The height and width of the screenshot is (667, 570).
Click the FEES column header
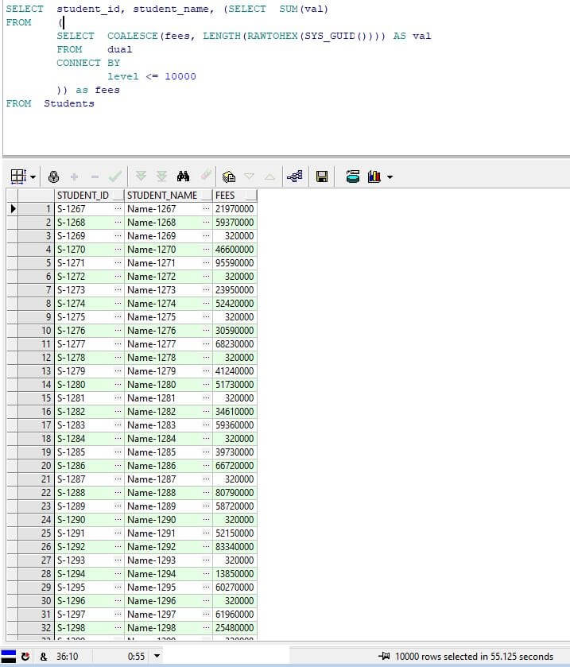click(x=235, y=196)
